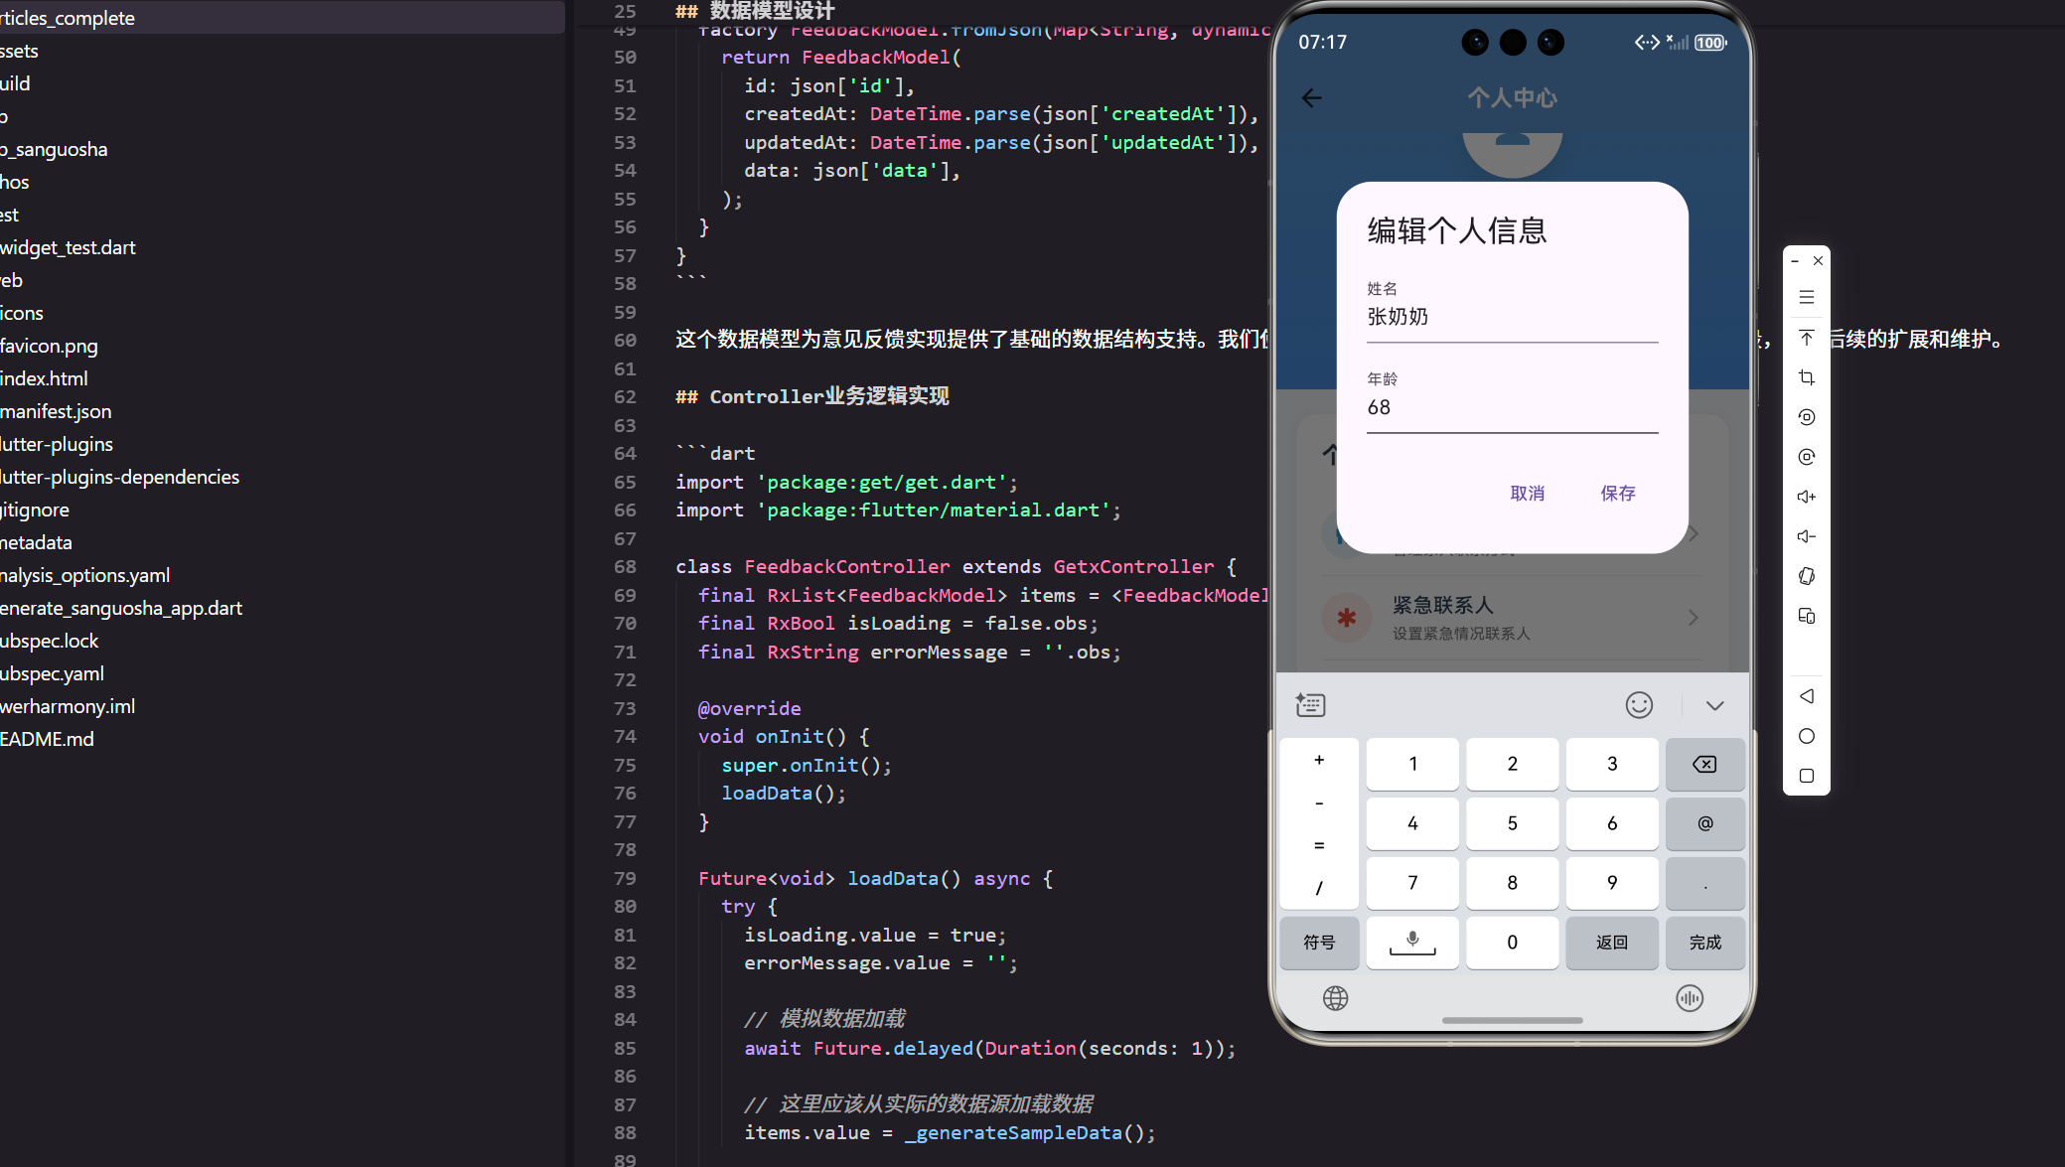The width and height of the screenshot is (2065, 1167).
Task: Increase phone volume from the mirror toolbar
Action: [1806, 497]
